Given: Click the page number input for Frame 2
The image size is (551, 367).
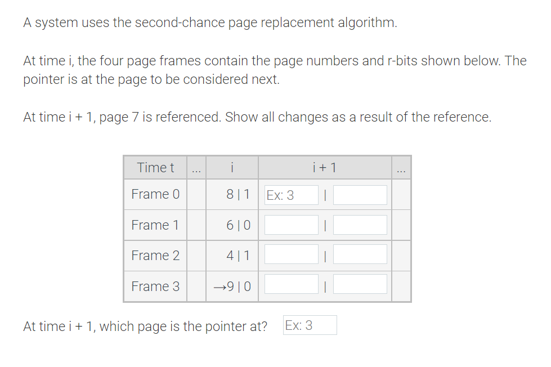Looking at the screenshot, I should [290, 254].
